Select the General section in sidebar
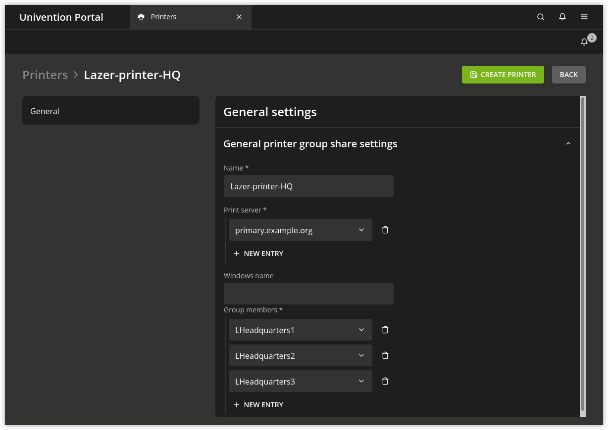 pos(111,110)
